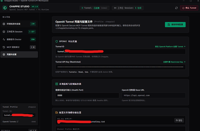Click history icon beside MCP 调用审计
The height and width of the screenshot is (131, 200).
click(4, 47)
